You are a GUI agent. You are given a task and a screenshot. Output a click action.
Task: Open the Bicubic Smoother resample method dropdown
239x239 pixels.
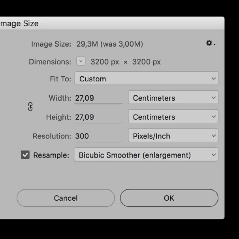pos(146,154)
